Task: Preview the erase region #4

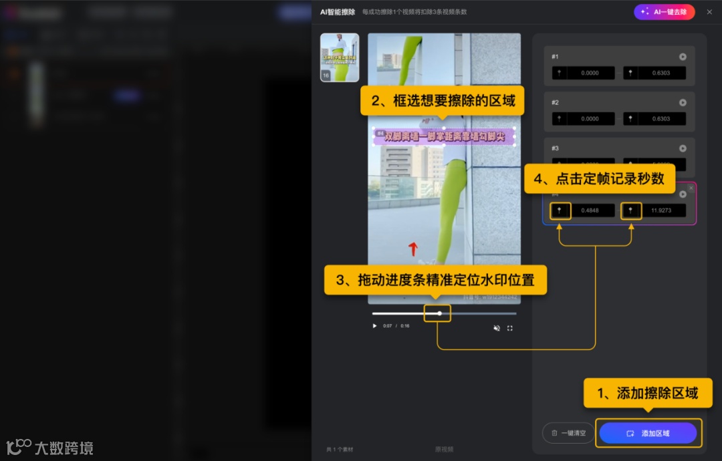Action: (x=683, y=194)
